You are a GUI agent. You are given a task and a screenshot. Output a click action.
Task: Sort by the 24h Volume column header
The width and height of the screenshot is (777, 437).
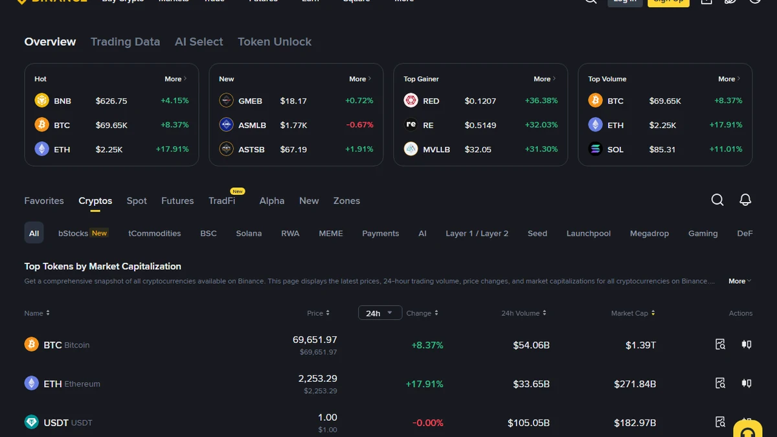[524, 313]
